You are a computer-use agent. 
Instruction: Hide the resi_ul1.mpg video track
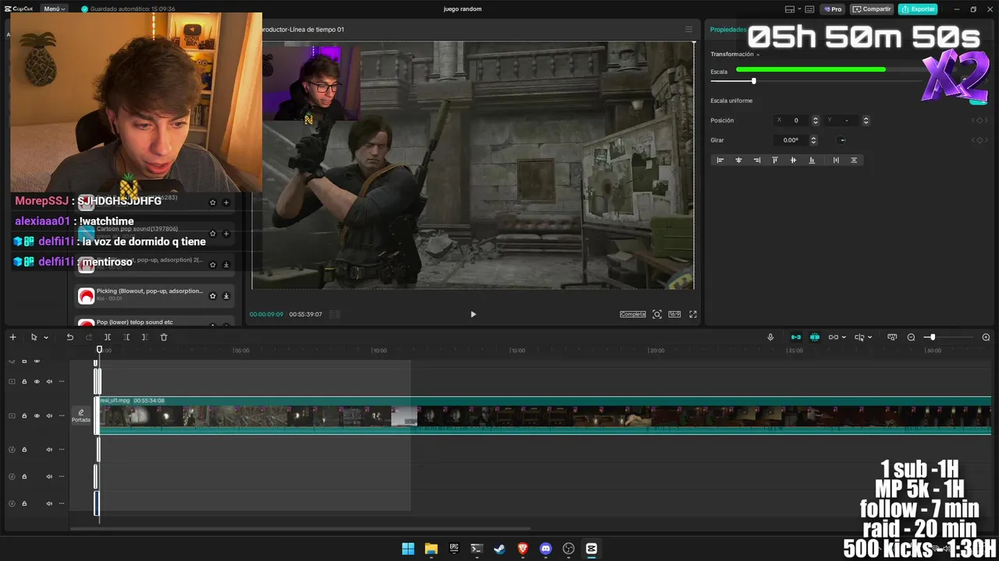(x=37, y=416)
